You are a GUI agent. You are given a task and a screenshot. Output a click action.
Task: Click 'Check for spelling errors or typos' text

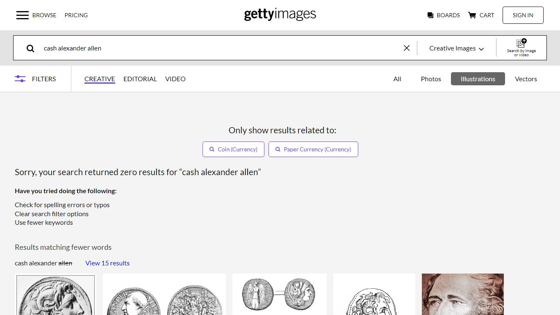point(62,205)
